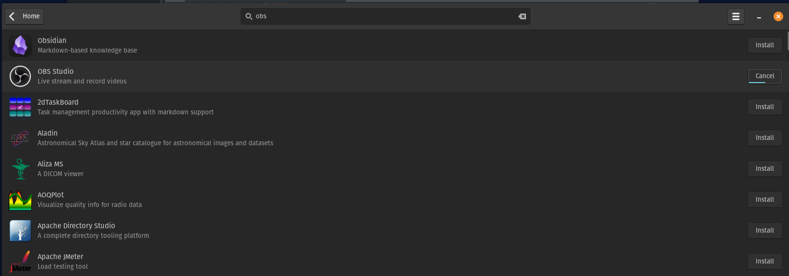Click the magnifying glass search icon
The image size is (789, 276).
point(249,16)
